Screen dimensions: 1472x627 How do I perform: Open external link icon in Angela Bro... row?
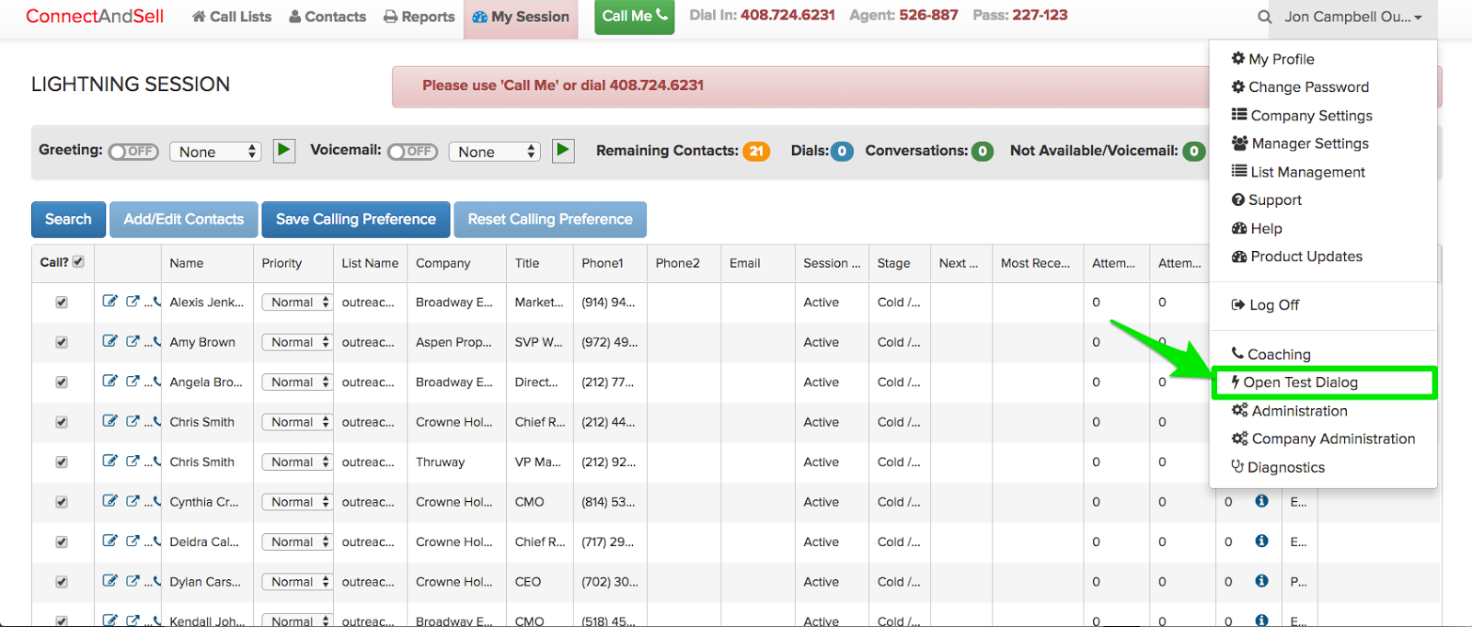click(132, 382)
